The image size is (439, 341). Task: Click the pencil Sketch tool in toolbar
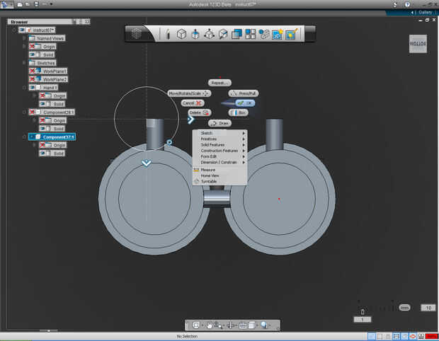[168, 34]
